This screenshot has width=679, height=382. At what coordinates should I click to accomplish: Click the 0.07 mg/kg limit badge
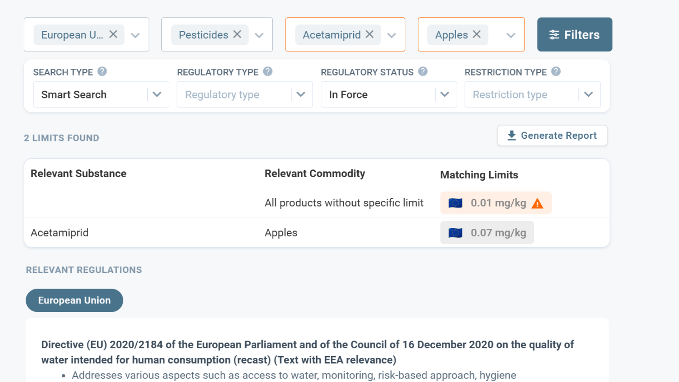(487, 233)
